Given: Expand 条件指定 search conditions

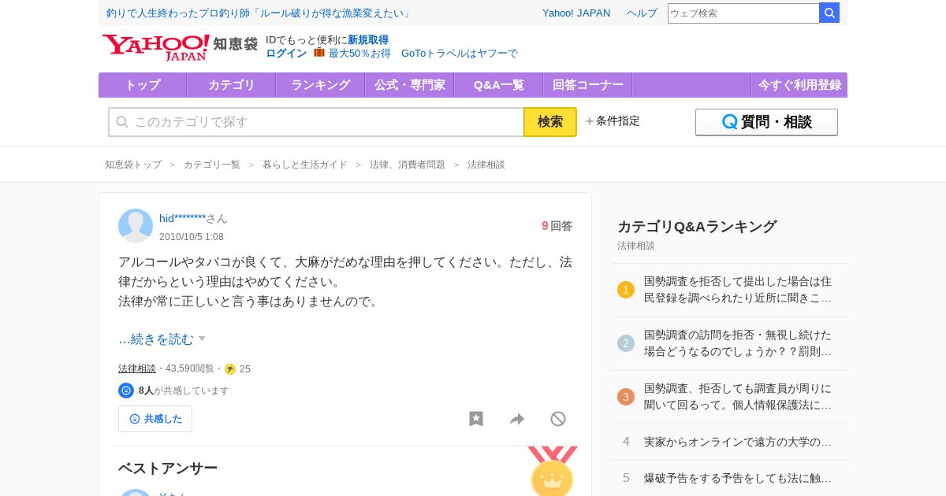Looking at the screenshot, I should point(613,121).
